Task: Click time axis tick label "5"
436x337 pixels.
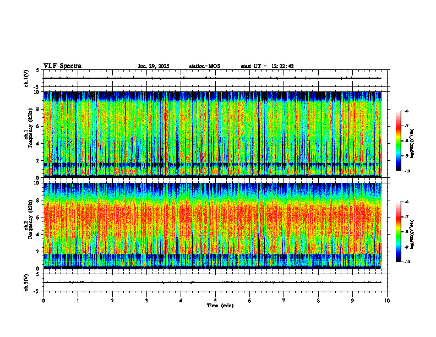Action: coord(215,301)
